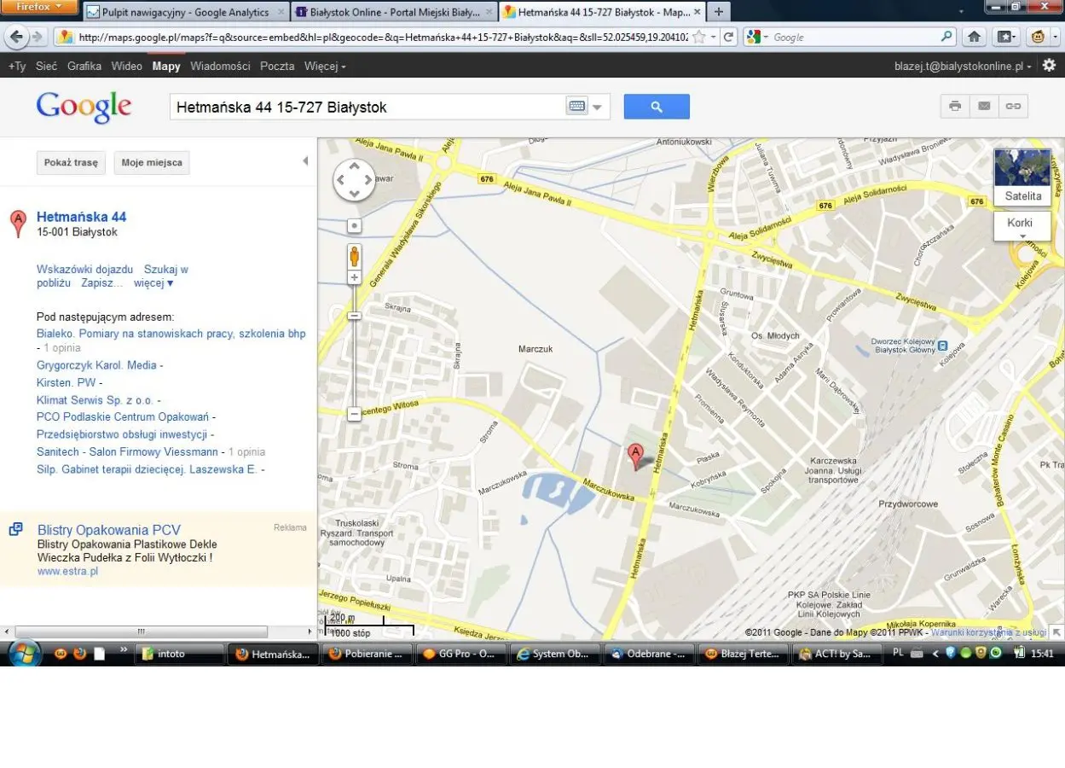Zoom in with the plus button
Screen dimensions: 1065x768
click(x=354, y=278)
